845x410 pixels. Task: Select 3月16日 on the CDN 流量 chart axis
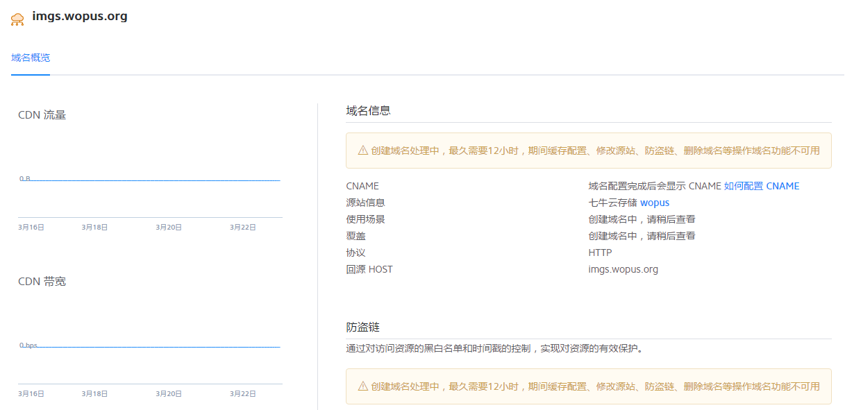pos(31,227)
